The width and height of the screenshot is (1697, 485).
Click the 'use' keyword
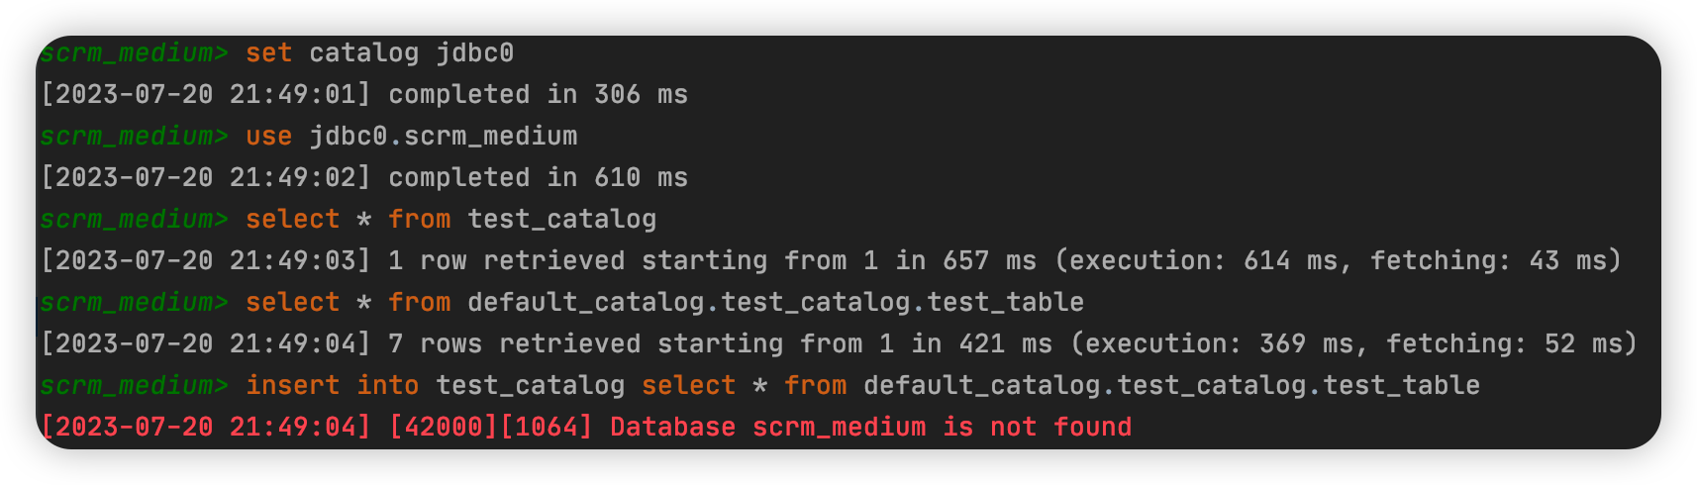pyautogui.click(x=268, y=136)
